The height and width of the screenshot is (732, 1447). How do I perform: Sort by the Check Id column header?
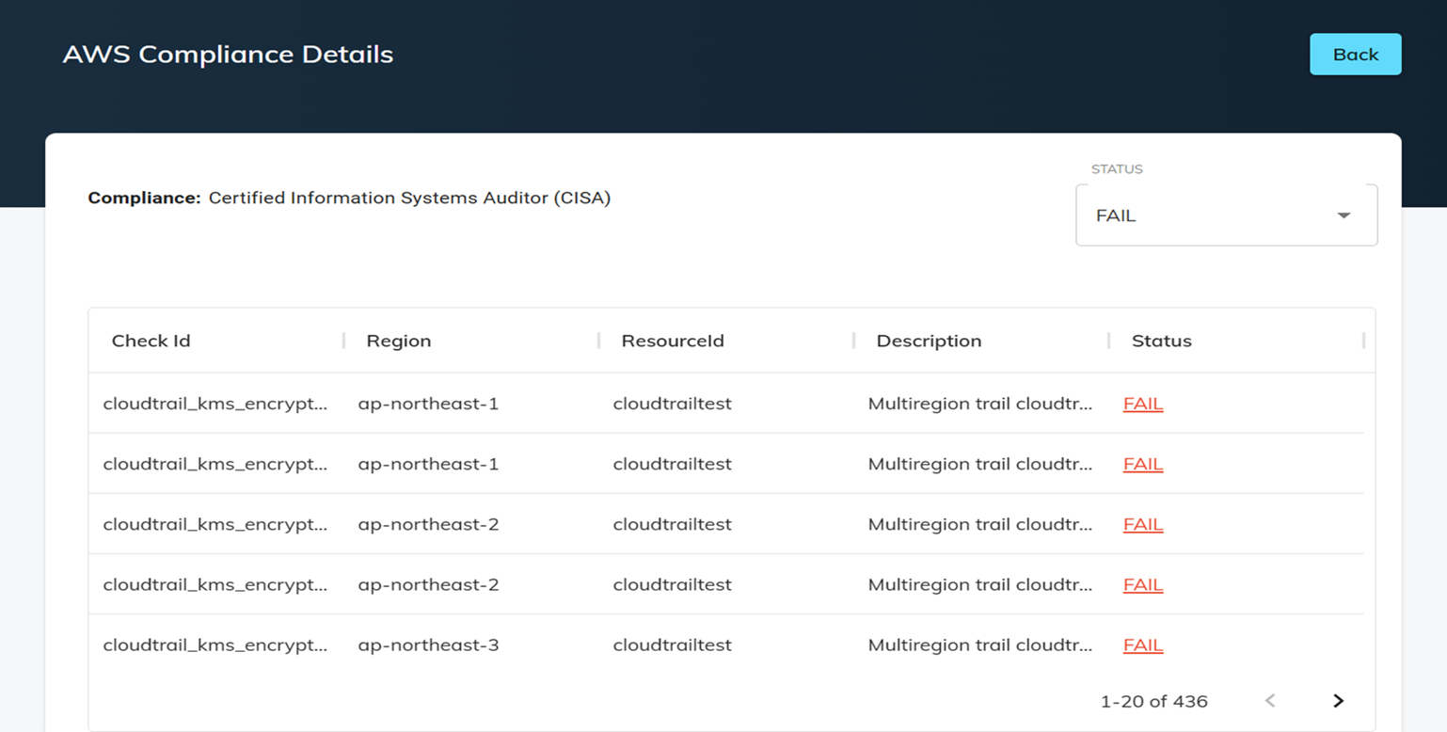(x=151, y=341)
